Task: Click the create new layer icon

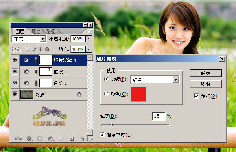Action: pyautogui.click(x=72, y=139)
